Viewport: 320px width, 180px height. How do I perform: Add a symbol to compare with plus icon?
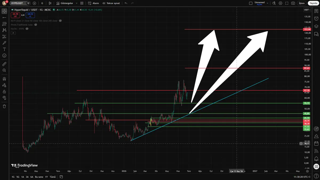pyautogui.click(x=34, y=3)
